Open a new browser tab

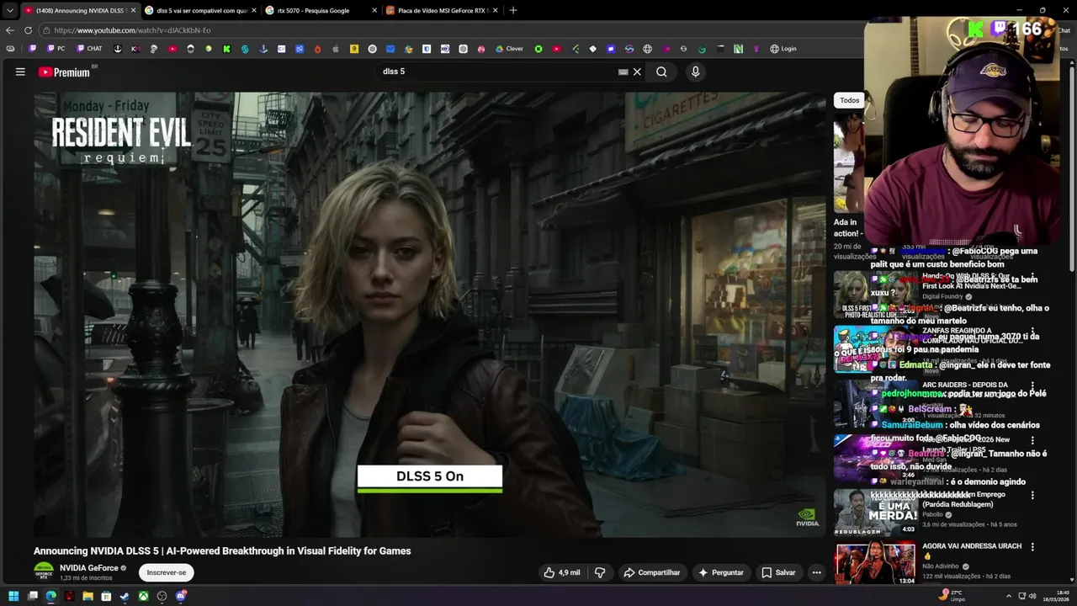513,10
